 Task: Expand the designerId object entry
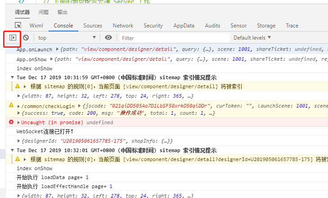tap(18, 141)
